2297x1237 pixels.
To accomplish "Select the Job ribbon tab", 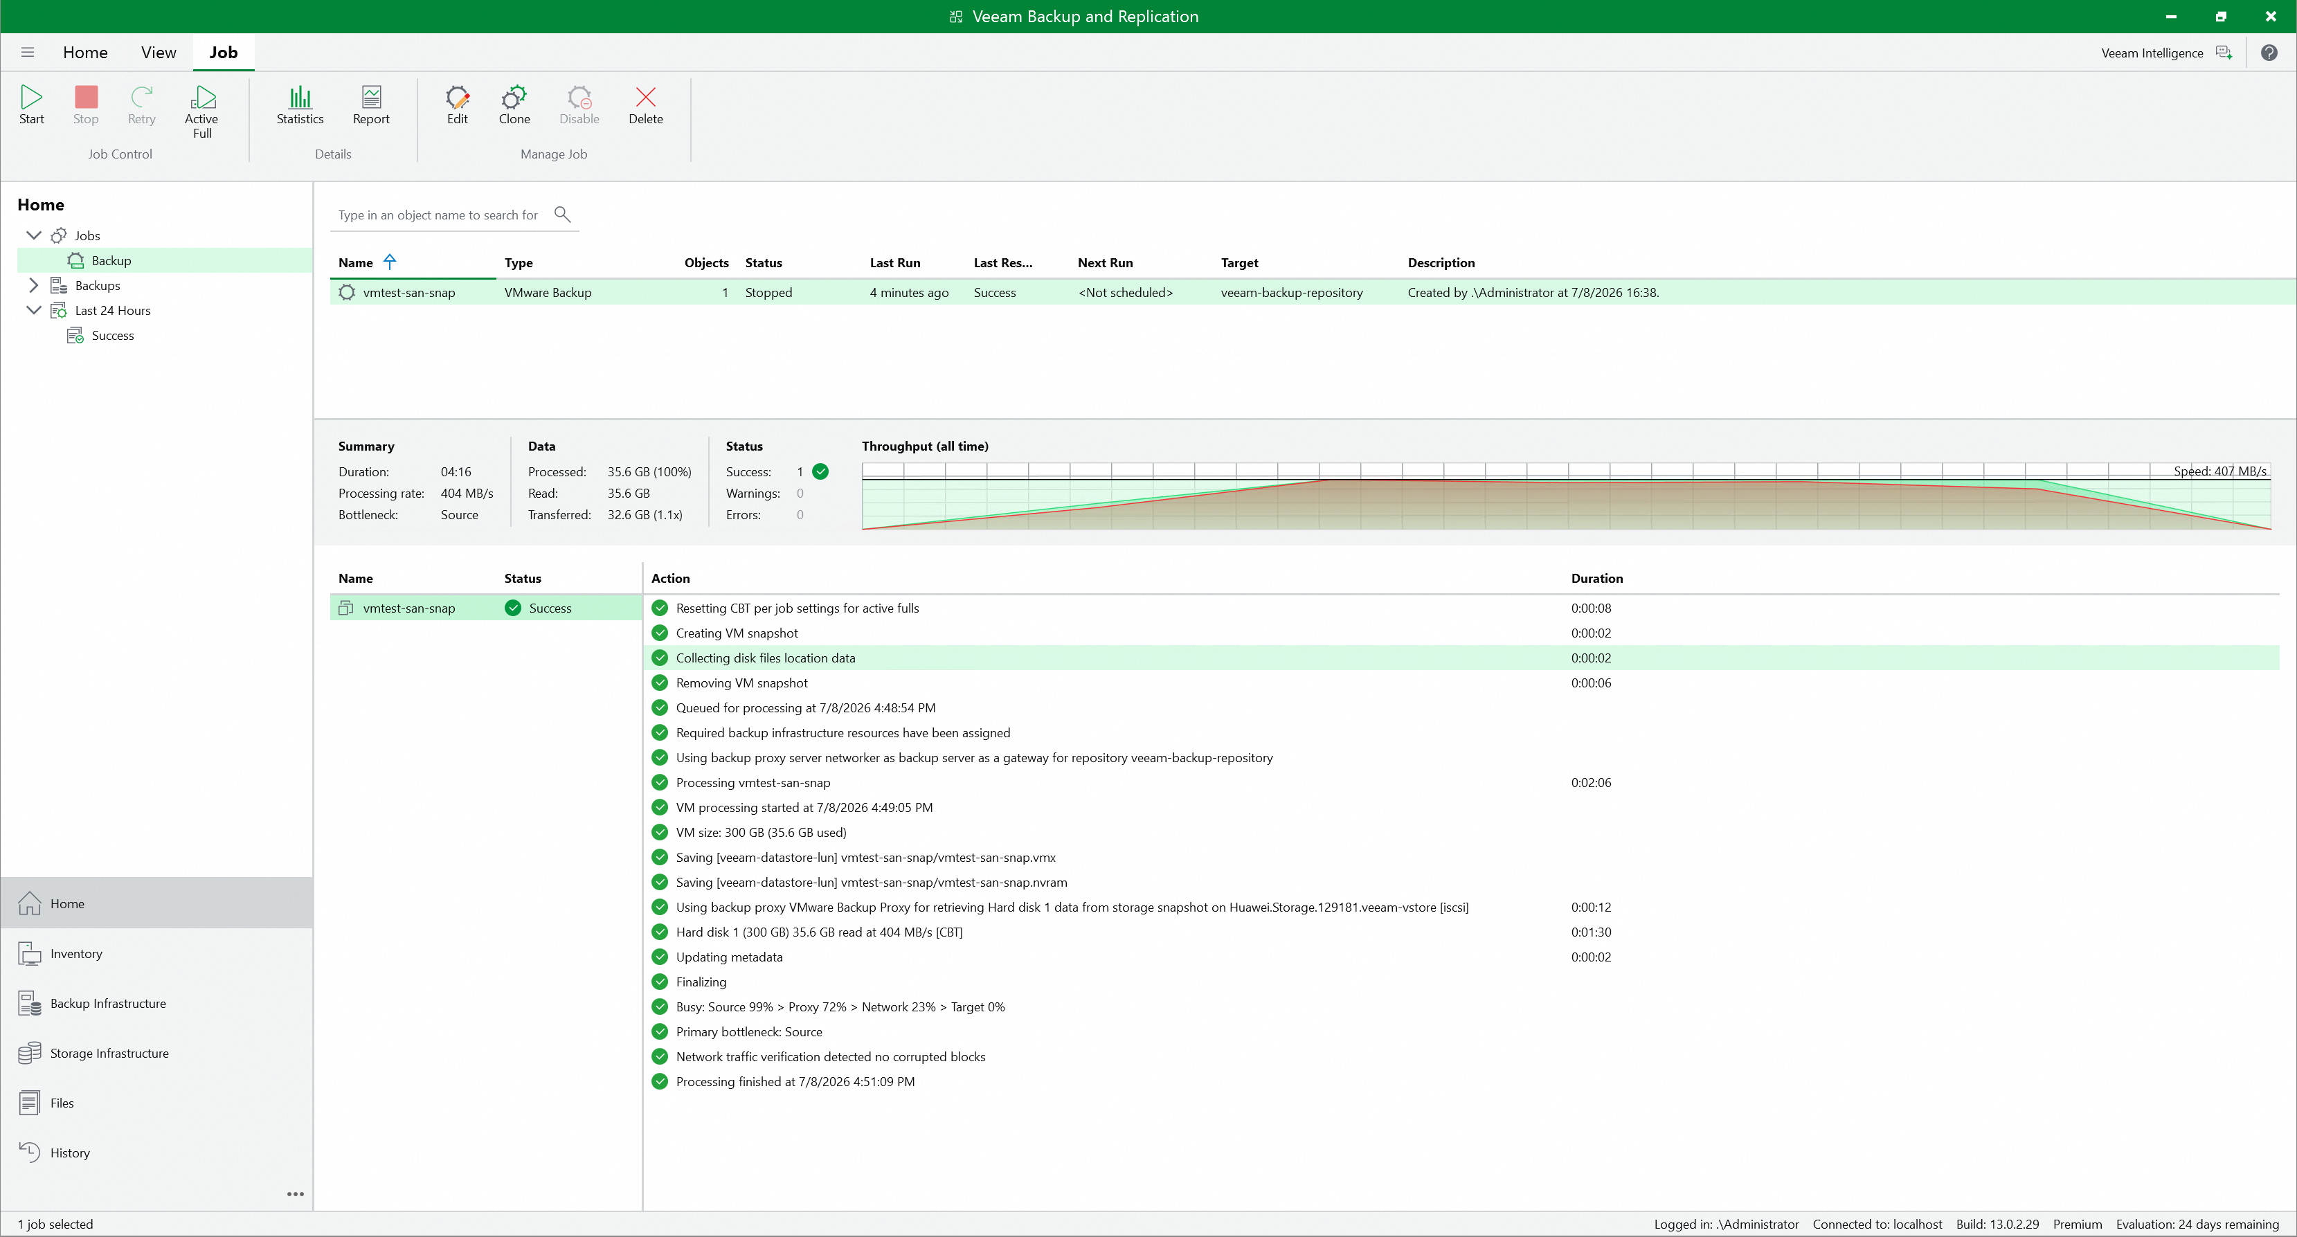I will [223, 53].
